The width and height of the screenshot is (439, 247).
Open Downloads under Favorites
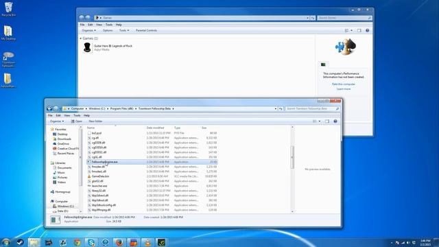pos(62,139)
